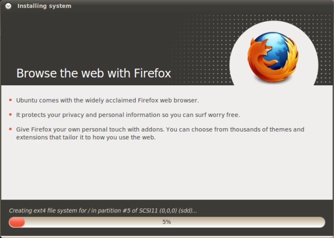Open the window menu button in title bar
Viewport: 334px width, 238px height.
point(8,6)
